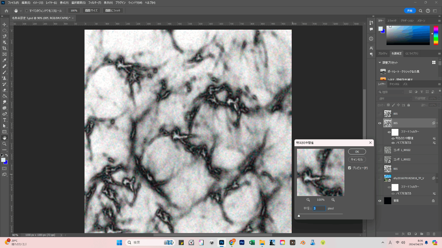Viewport: 442px width, 248px height.
Task: Zoom in the median filter preview
Action: (x=333, y=200)
